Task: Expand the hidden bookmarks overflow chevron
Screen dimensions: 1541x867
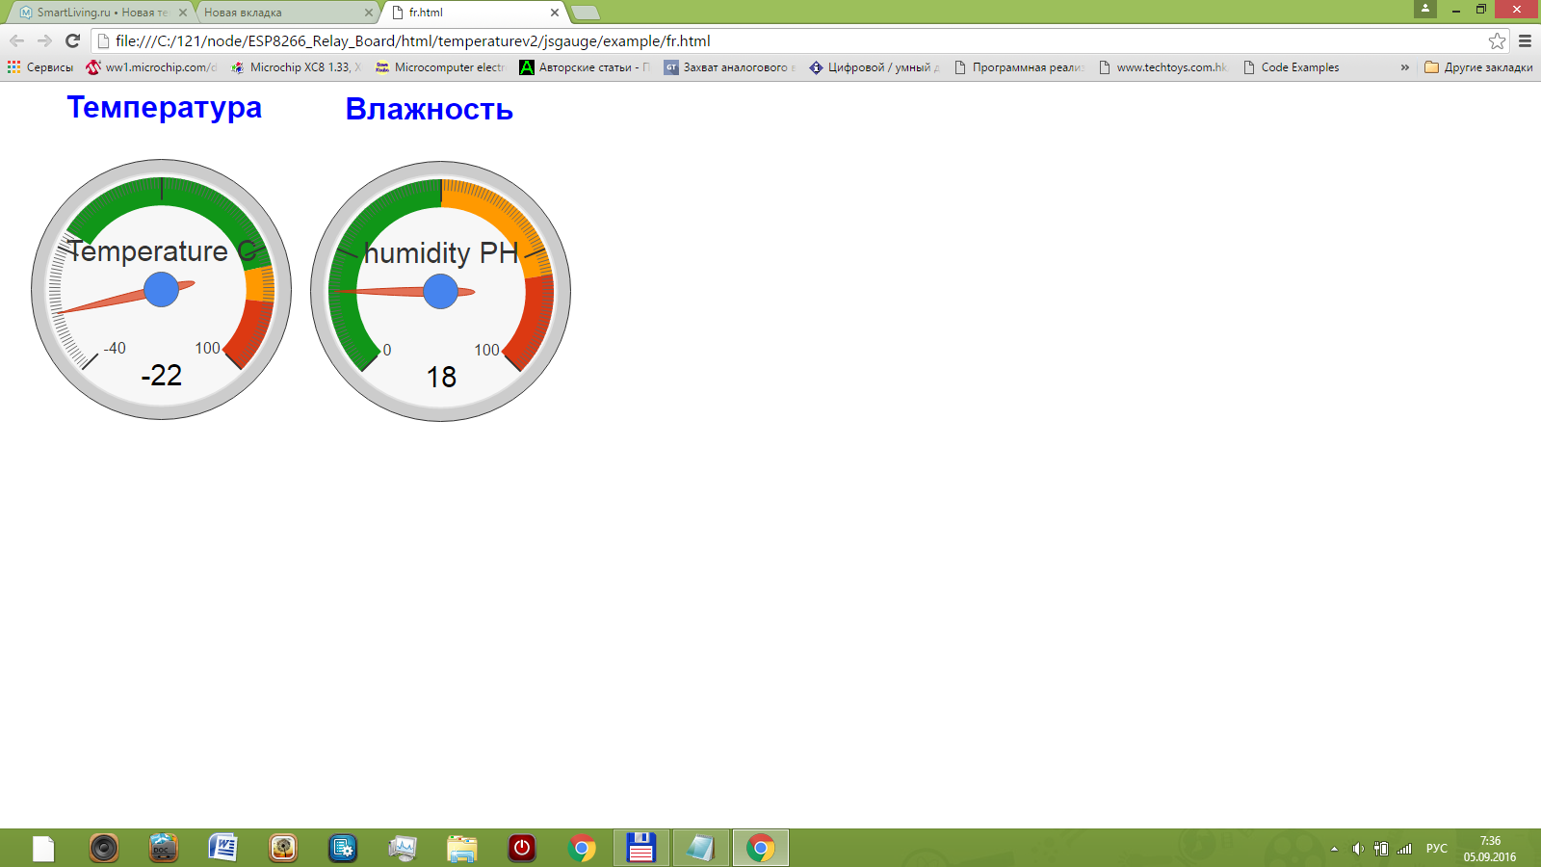Action: (x=1404, y=67)
